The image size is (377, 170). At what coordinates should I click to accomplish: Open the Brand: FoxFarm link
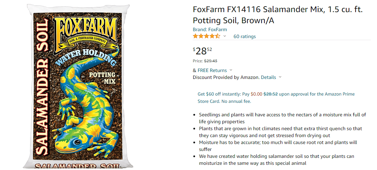[x=210, y=29]
